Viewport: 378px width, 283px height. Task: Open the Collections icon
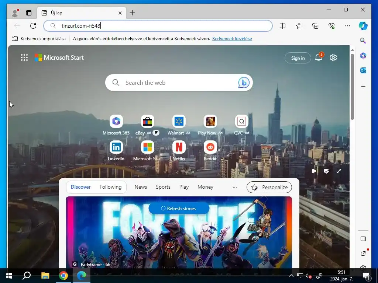[315, 26]
